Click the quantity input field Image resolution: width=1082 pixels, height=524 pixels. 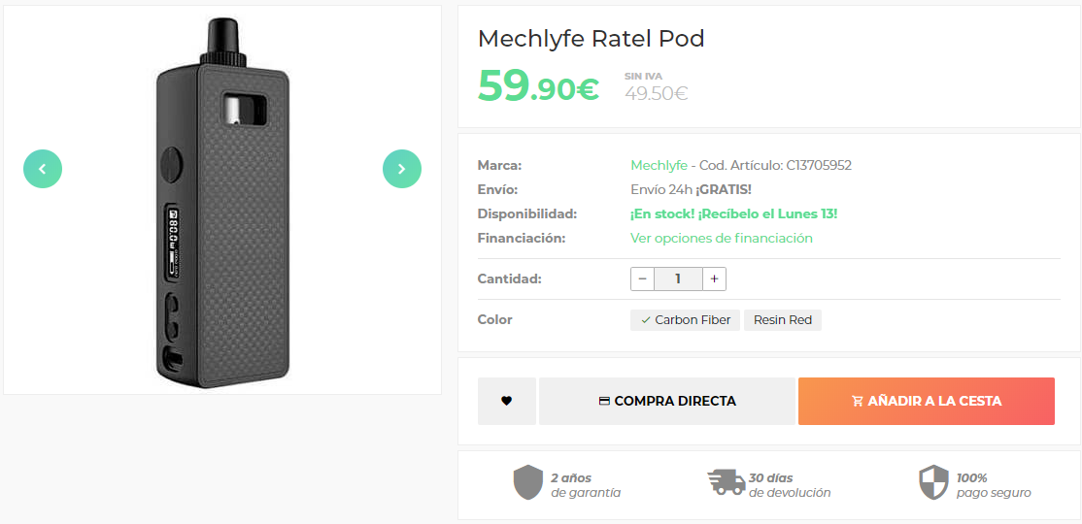point(678,278)
